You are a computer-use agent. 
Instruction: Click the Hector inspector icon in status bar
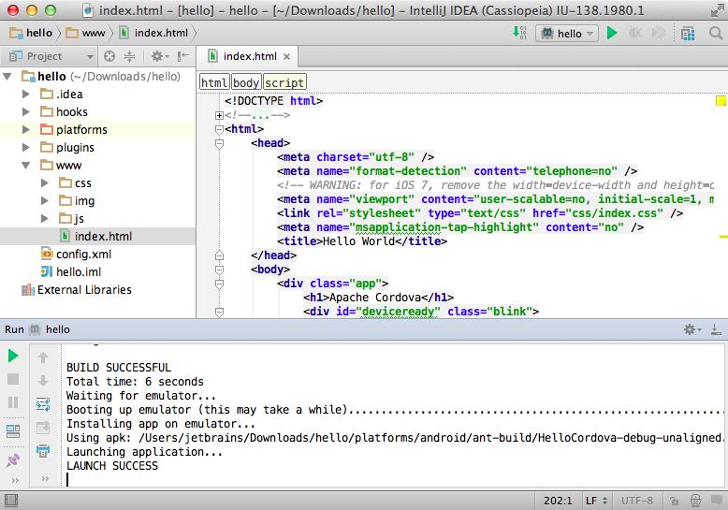[x=695, y=501]
